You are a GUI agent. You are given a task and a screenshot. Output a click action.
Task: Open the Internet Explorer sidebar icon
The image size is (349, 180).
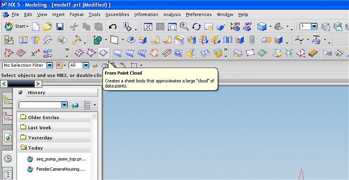(x=8, y=138)
